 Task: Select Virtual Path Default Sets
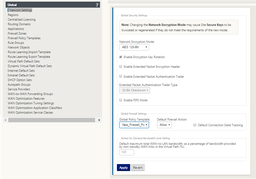pos(24,61)
